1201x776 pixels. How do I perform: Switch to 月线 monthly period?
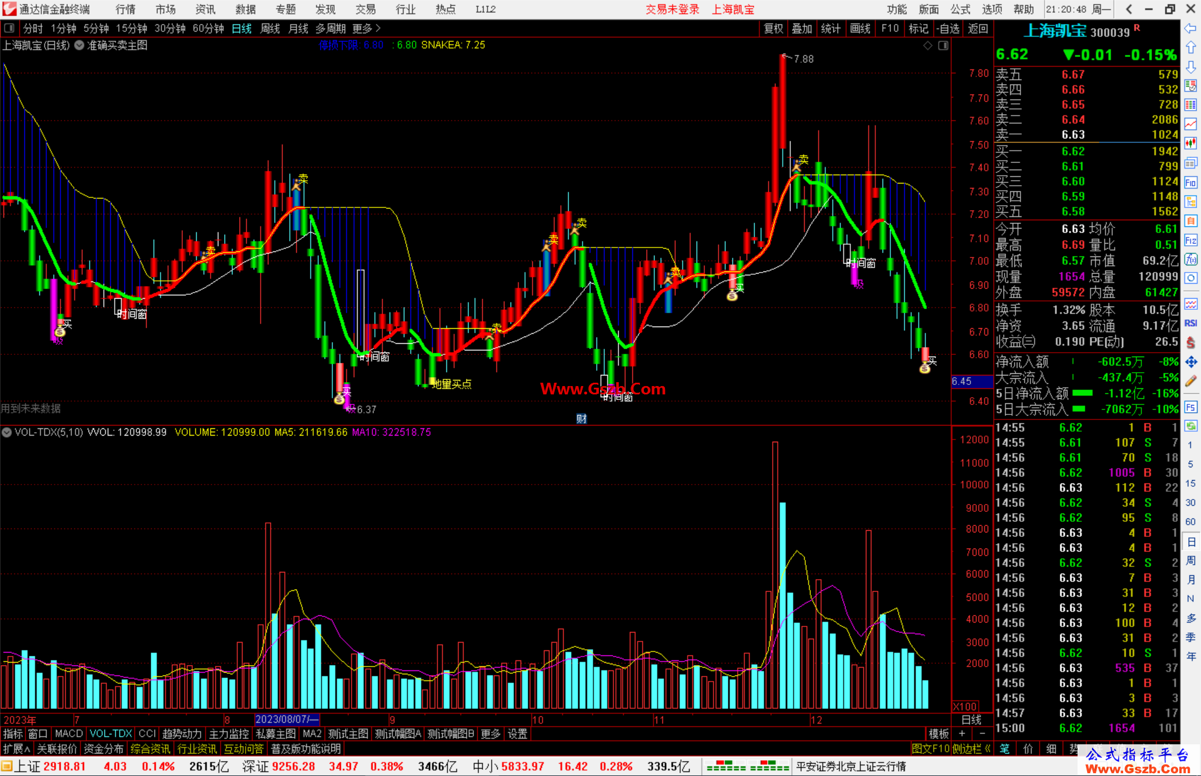(299, 28)
